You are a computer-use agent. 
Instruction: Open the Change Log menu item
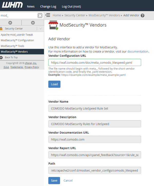(x=48, y=6)
